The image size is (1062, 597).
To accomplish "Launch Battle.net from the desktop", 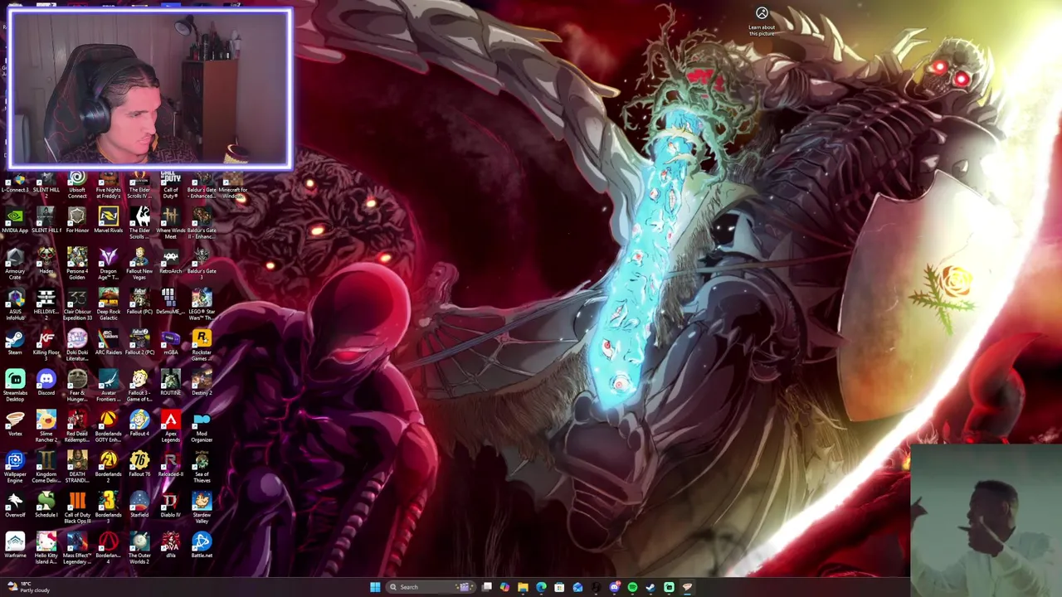I will click(x=202, y=546).
